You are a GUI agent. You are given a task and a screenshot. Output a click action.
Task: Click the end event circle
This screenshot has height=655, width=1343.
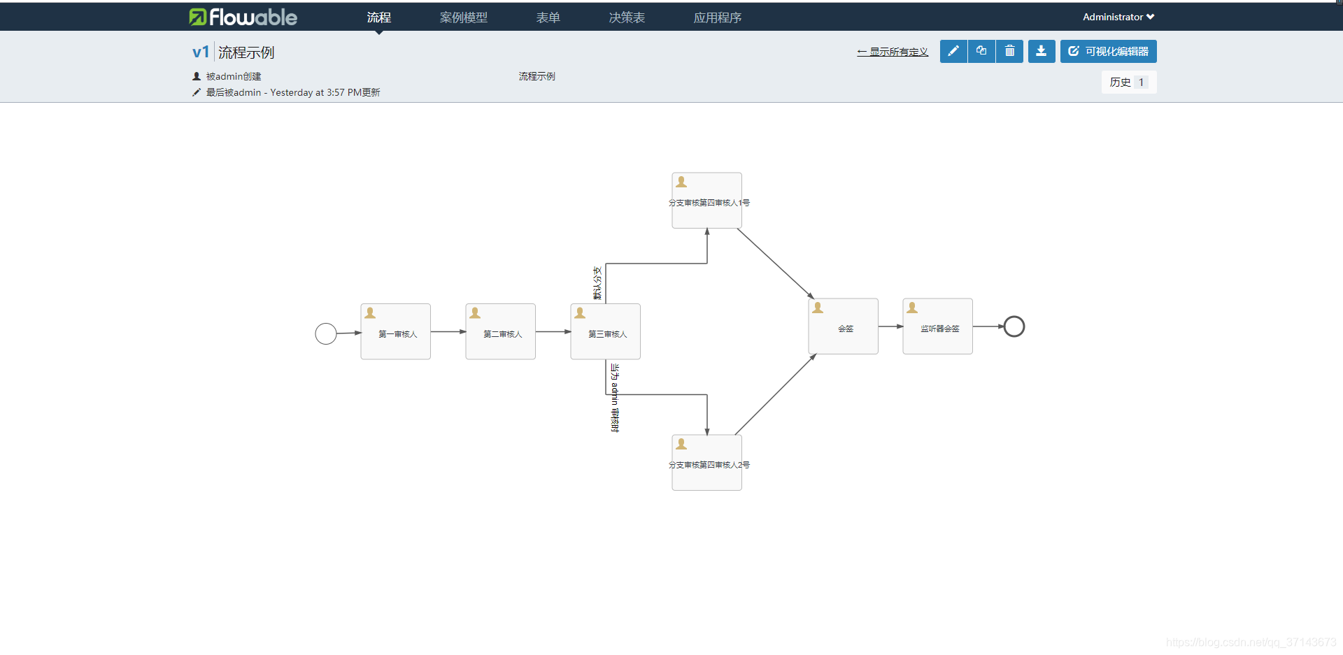1014,326
